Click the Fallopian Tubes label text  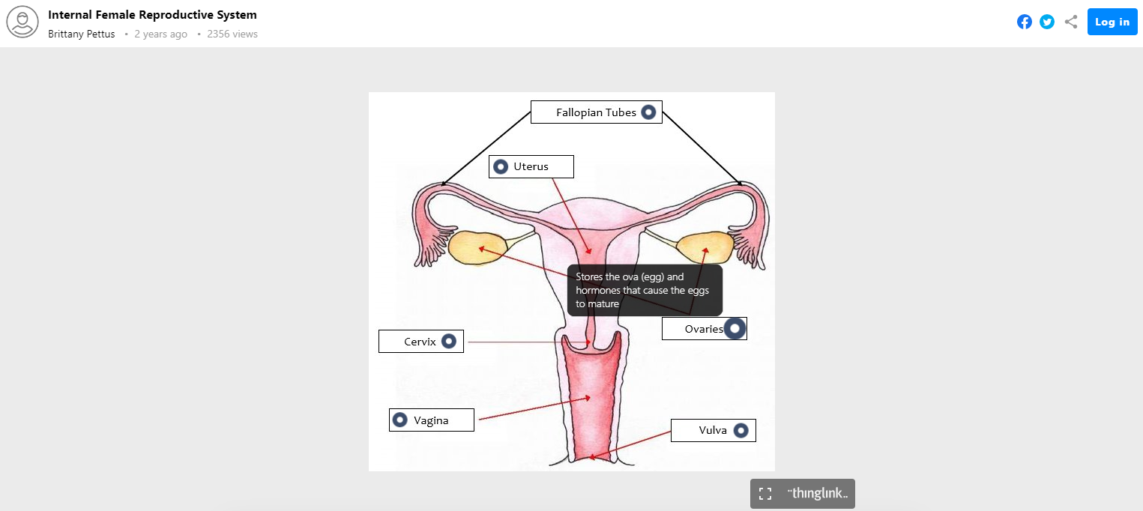pos(596,112)
